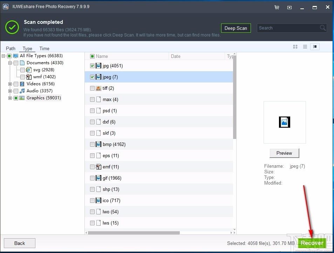Switch to list view icon
Screen dimensions: 334x253
pyautogui.click(x=305, y=47)
